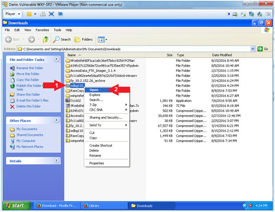
Task: Click Send Ctrl+Alt+Del icon in VMware toolbar
Action: [x=43, y=14]
